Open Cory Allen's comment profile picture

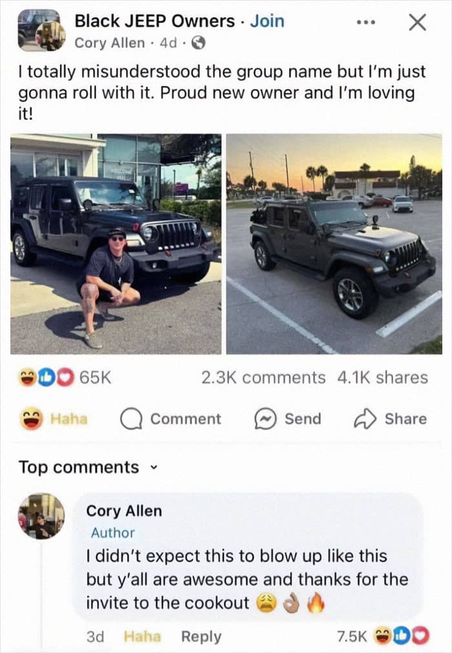point(41,516)
